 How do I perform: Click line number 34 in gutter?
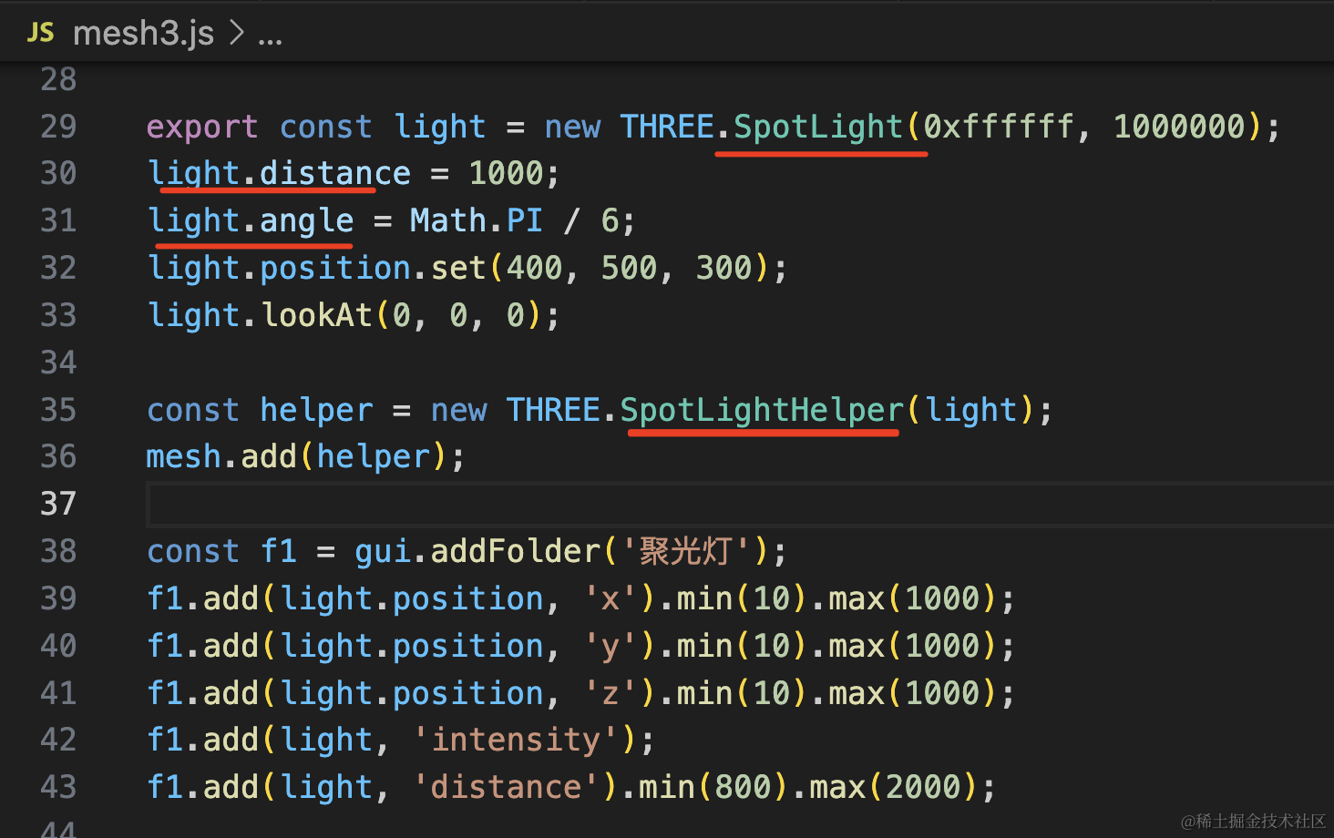tap(58, 363)
